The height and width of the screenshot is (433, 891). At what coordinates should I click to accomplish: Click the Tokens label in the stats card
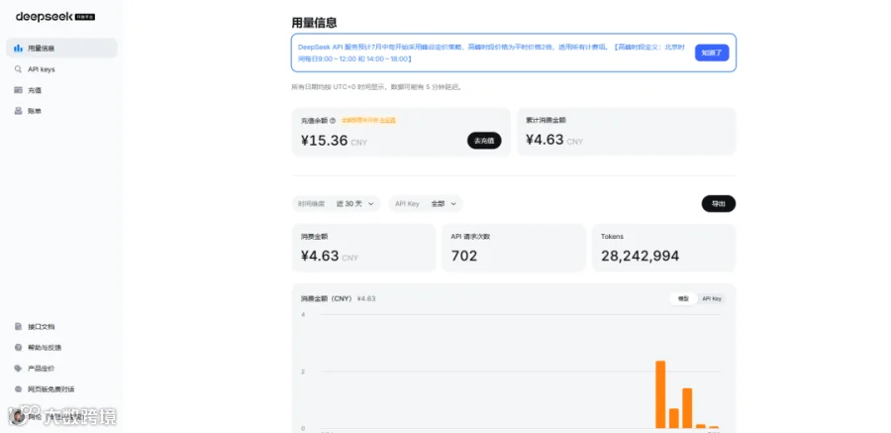pos(612,237)
